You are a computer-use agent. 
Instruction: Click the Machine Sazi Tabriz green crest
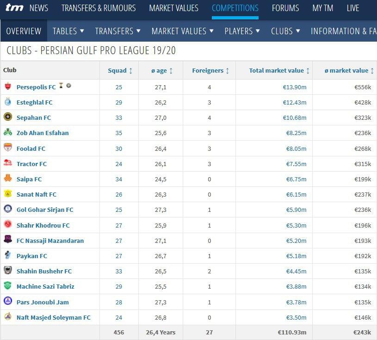pyautogui.click(x=8, y=286)
